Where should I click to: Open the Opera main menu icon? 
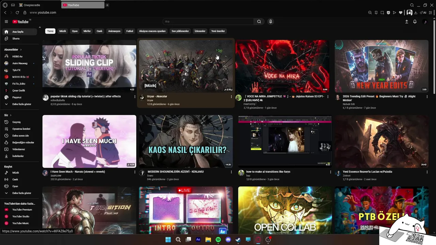5,5
